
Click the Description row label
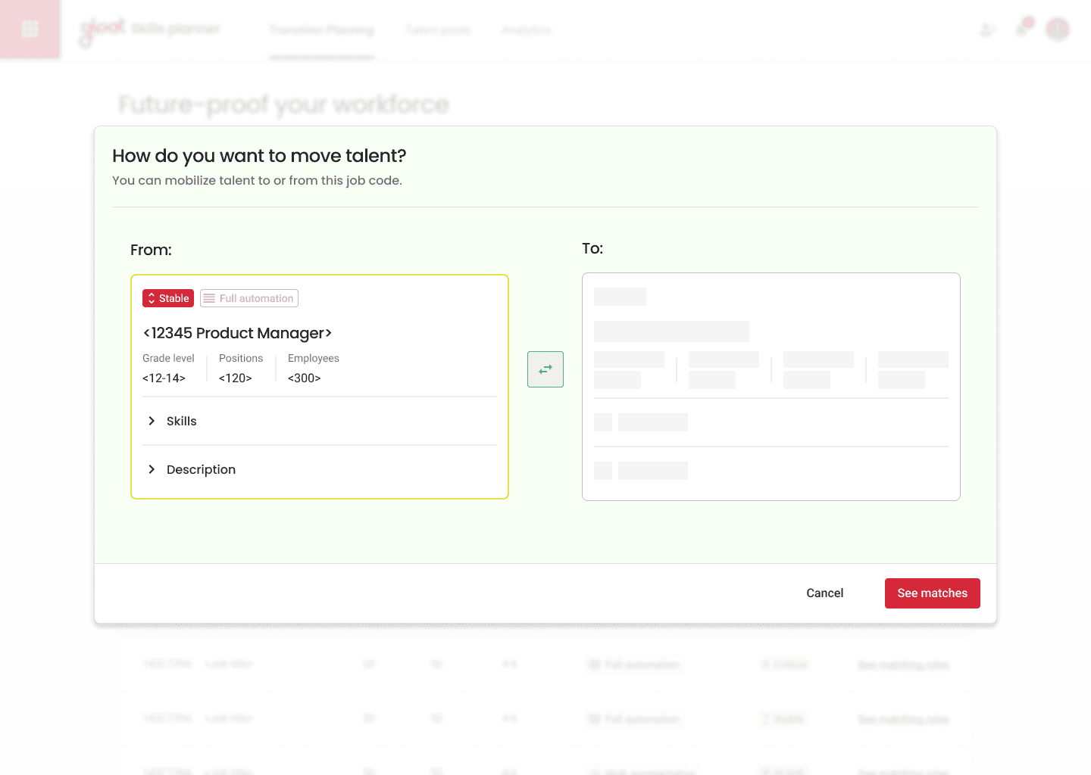coord(201,469)
